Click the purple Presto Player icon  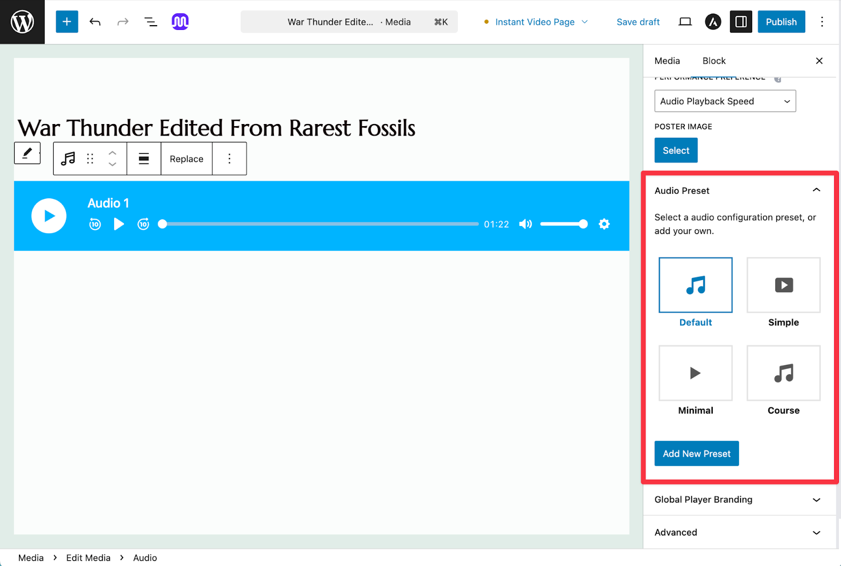[180, 22]
